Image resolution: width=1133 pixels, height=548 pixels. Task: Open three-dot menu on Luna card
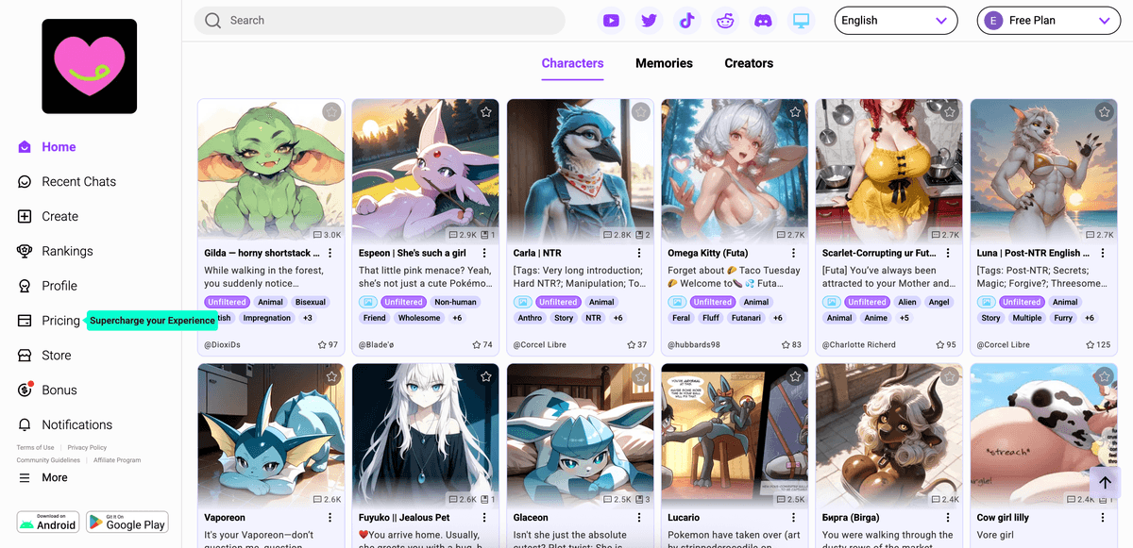tap(1104, 253)
